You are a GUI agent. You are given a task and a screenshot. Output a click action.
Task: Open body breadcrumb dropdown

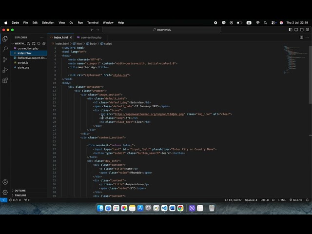(91, 43)
